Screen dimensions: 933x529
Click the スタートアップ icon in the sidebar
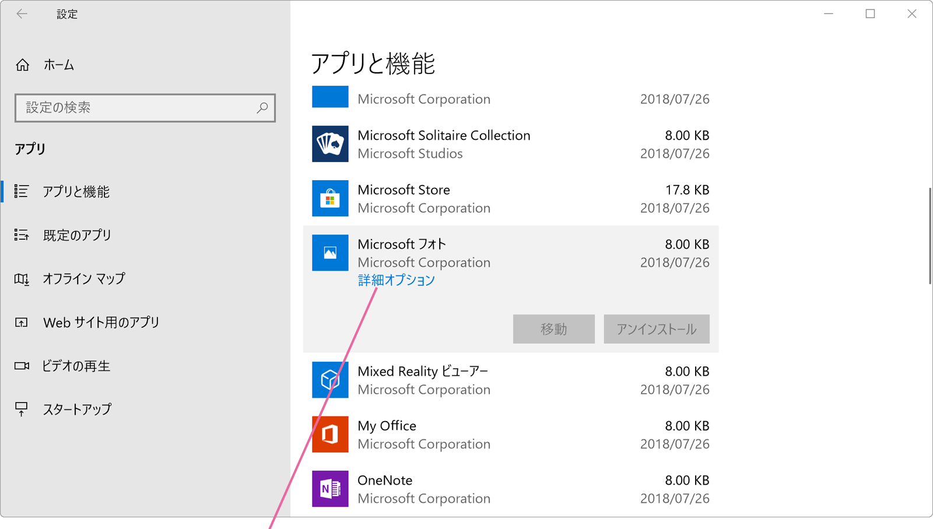click(22, 409)
